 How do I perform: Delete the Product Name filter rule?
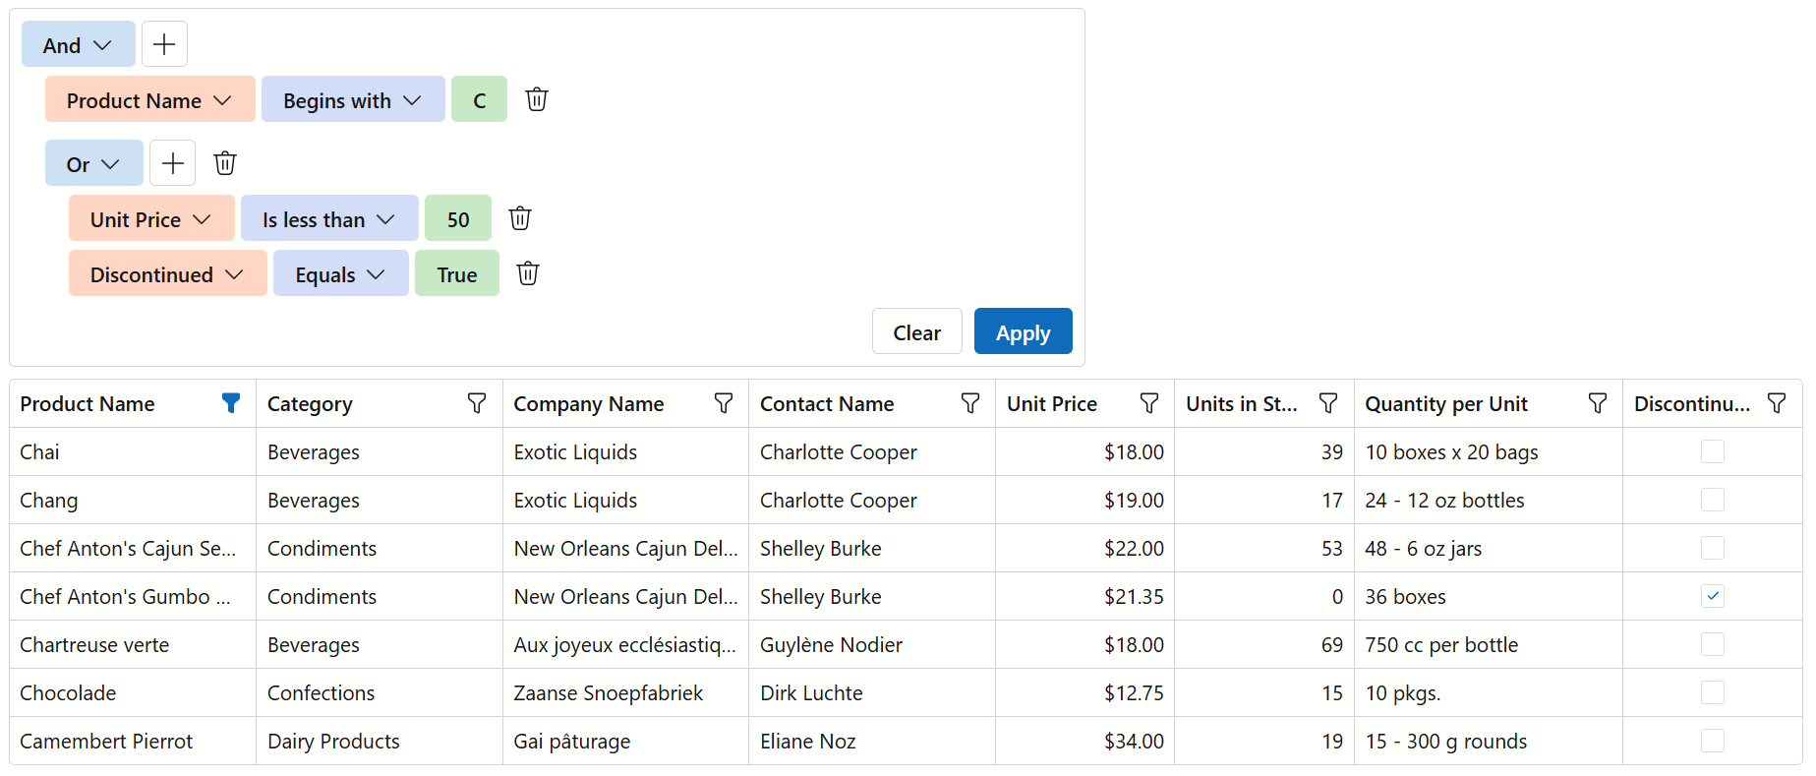point(537,99)
